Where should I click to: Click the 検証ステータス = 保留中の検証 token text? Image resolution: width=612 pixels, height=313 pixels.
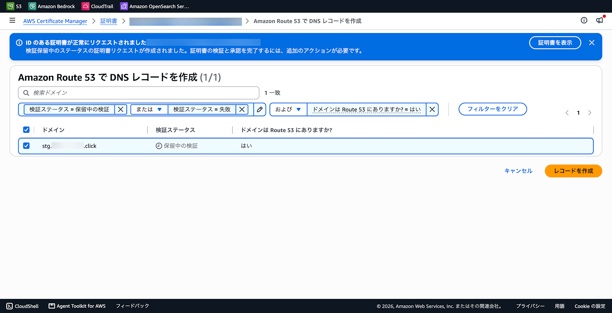click(x=69, y=109)
